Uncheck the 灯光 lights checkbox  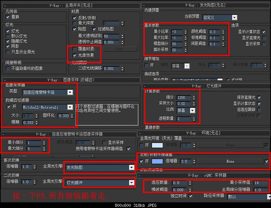[8, 31]
